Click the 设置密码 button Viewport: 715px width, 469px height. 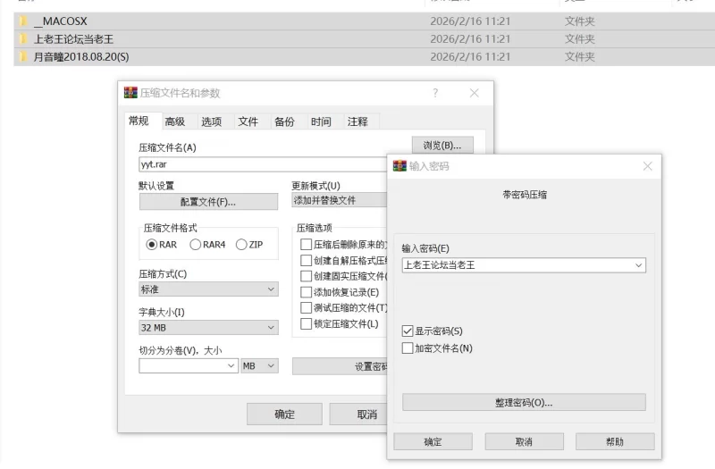tap(340, 366)
